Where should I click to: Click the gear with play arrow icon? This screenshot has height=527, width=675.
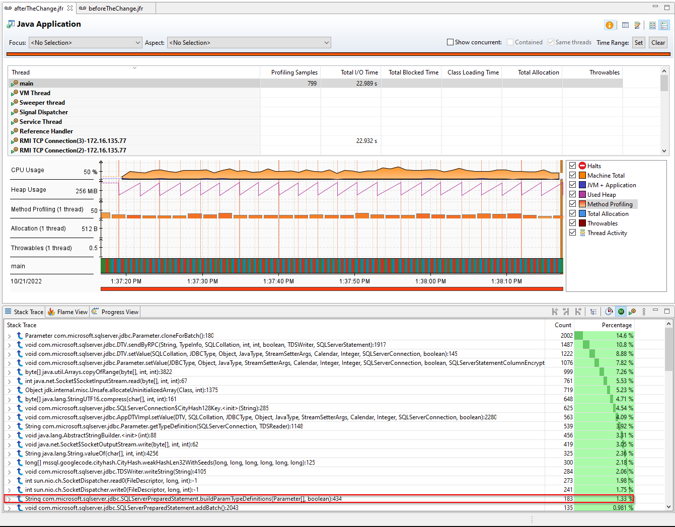coord(632,312)
